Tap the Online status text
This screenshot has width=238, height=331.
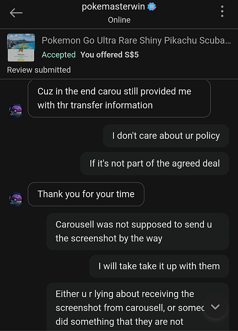[x=119, y=20]
